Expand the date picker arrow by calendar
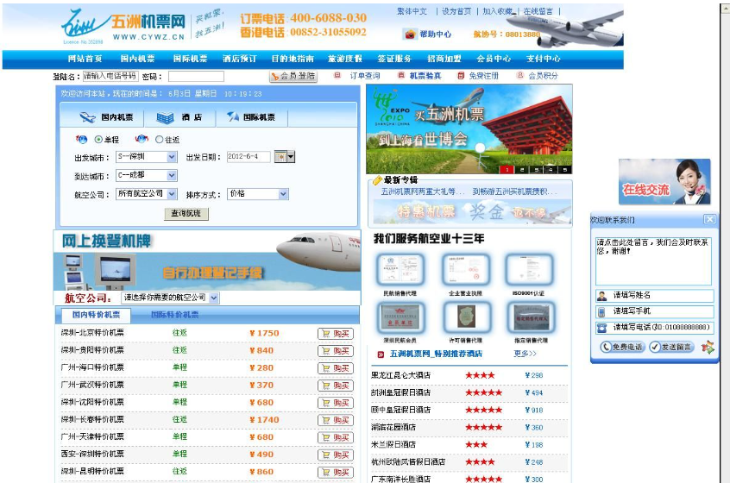The width and height of the screenshot is (730, 483). [291, 157]
